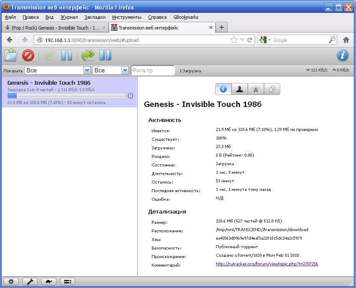Open the Инструменты menu
This screenshot has height=288, width=356.
(127, 17)
